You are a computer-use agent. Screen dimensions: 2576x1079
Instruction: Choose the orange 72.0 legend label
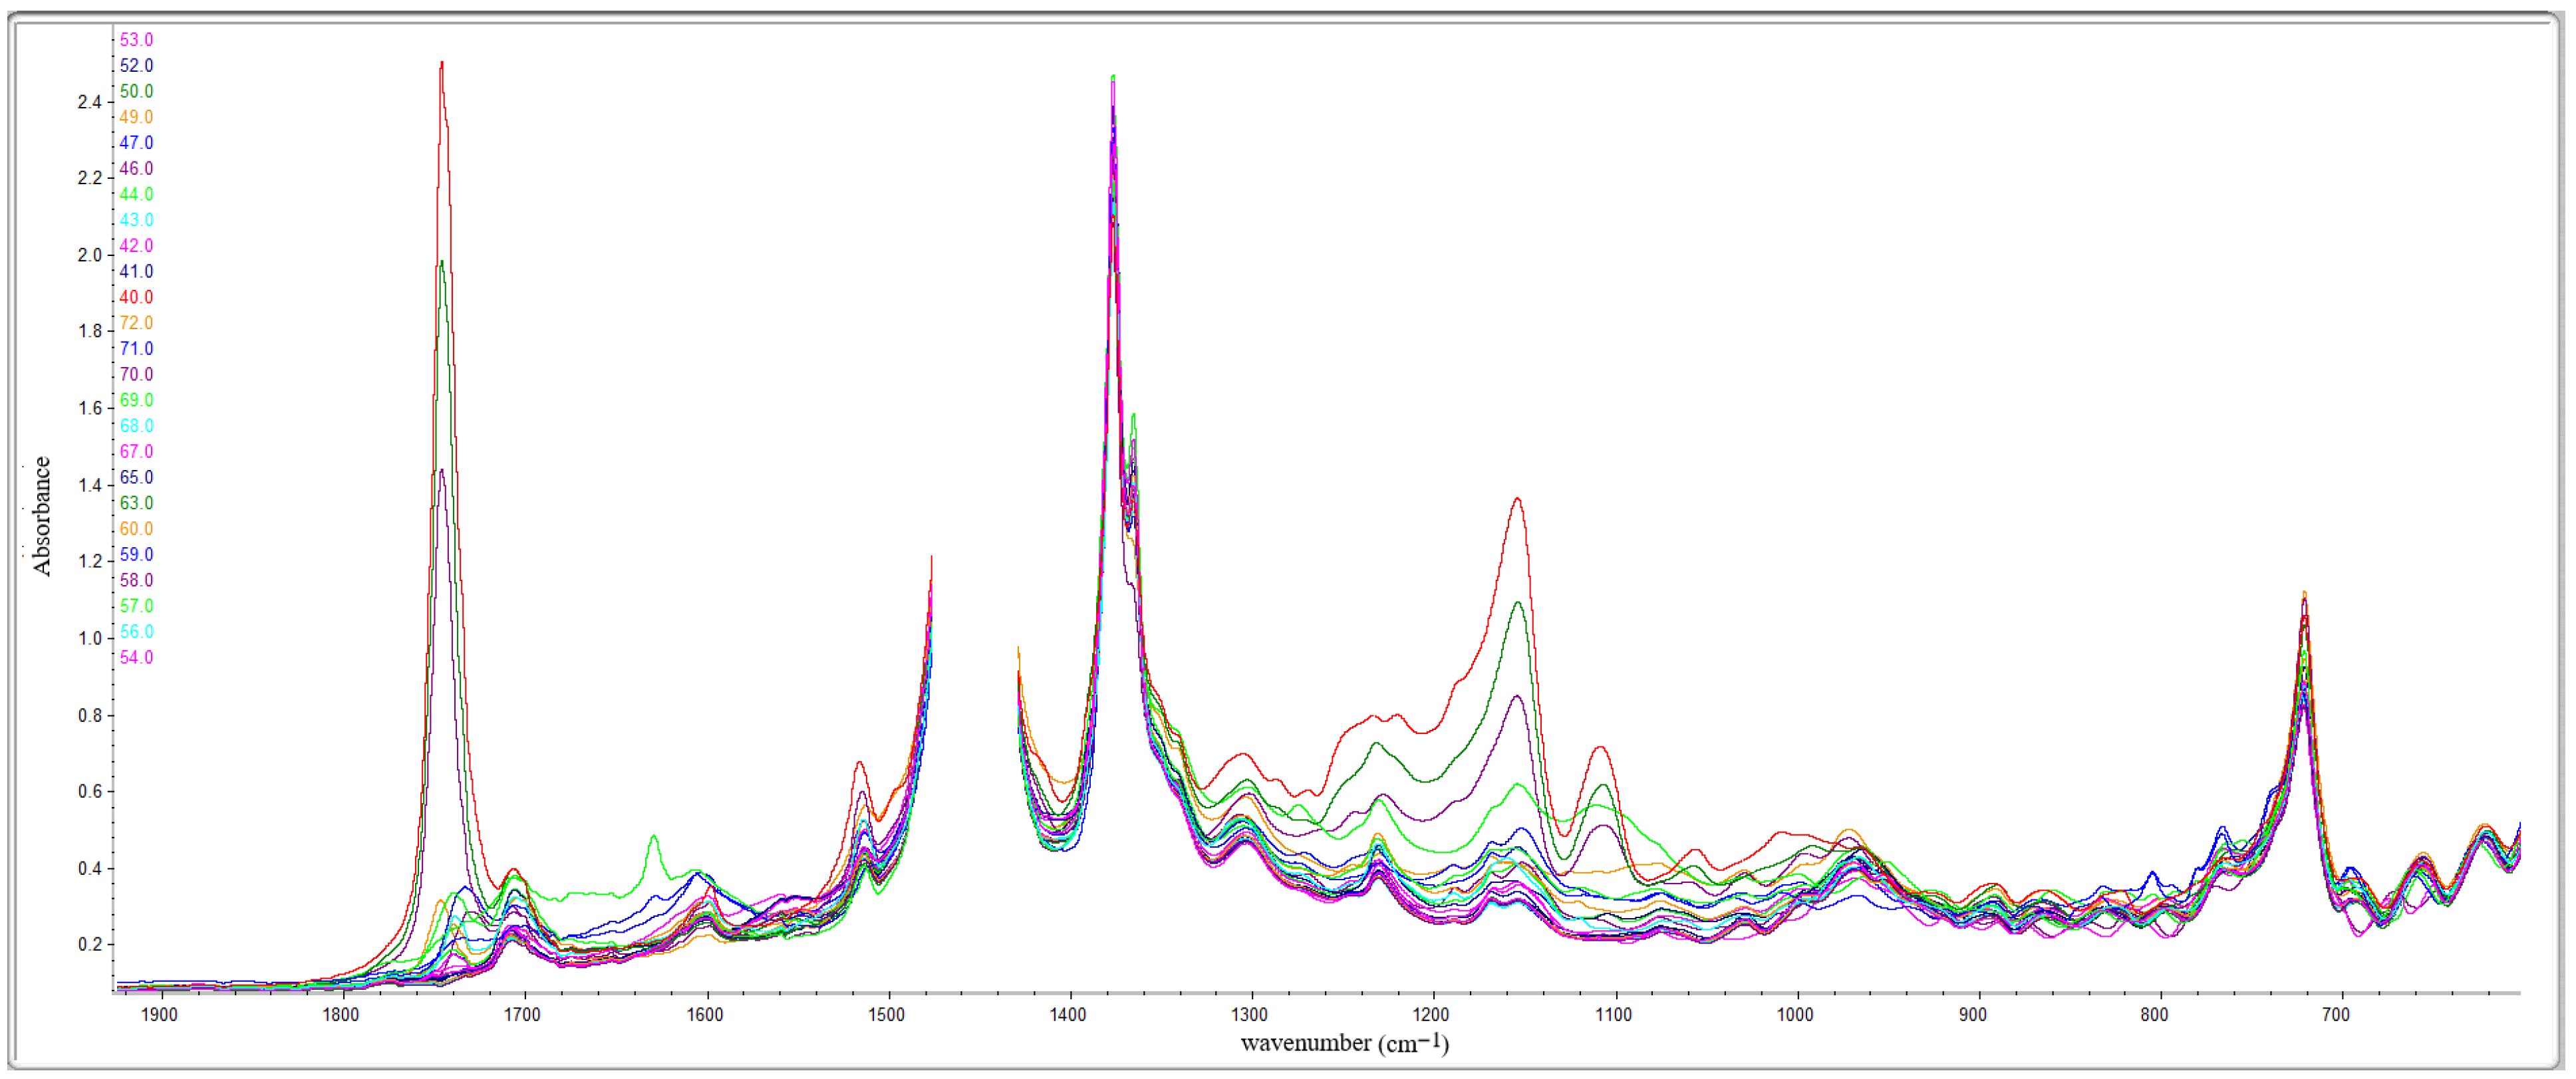point(136,323)
